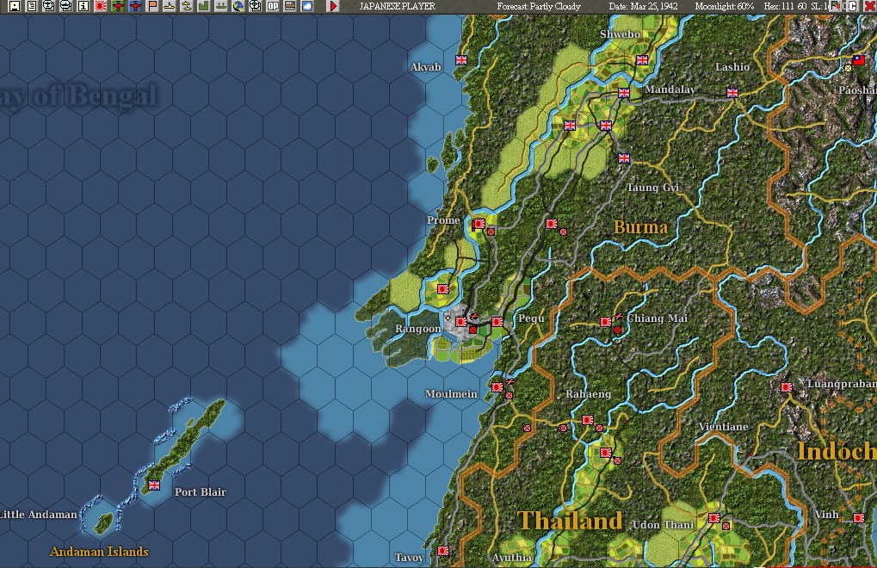Click the 'Ayuthia' map label

point(512,558)
